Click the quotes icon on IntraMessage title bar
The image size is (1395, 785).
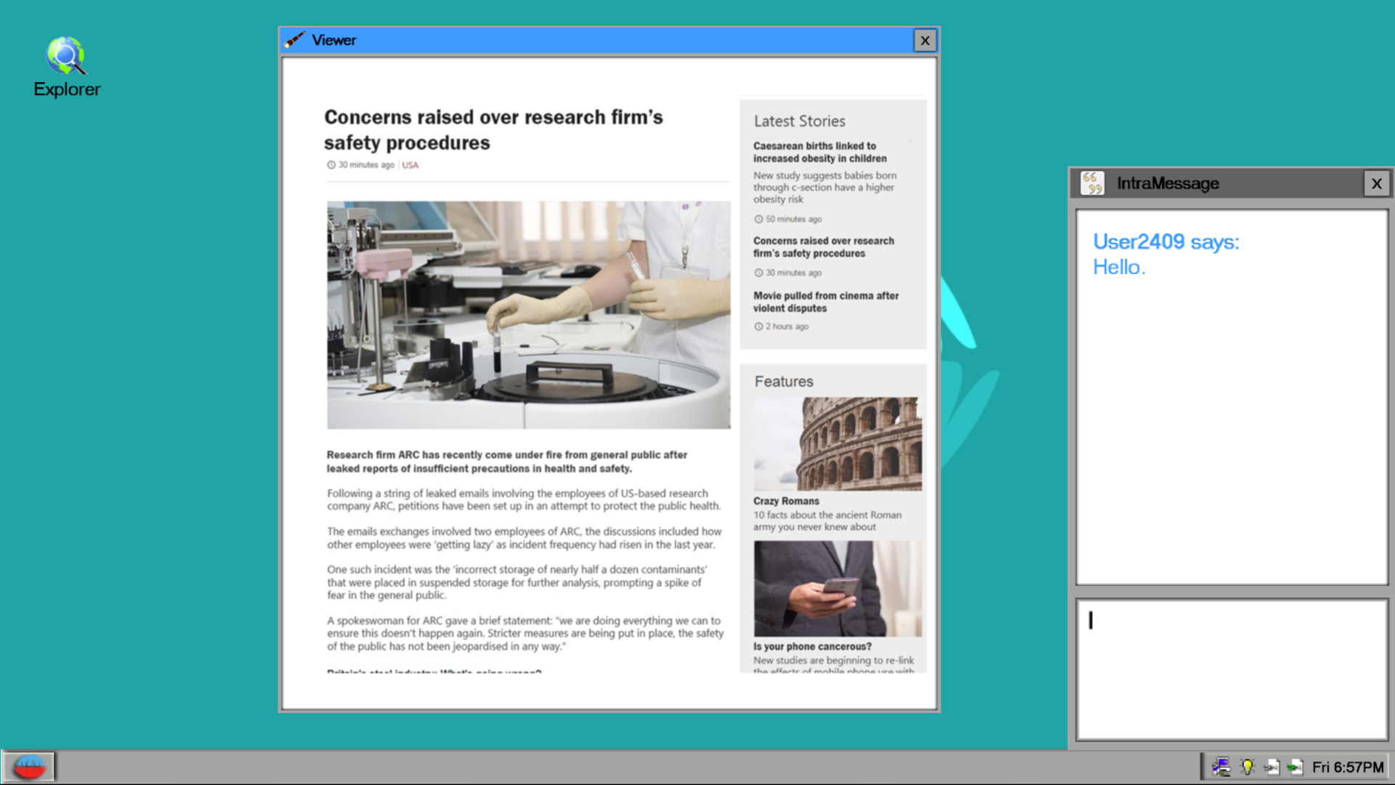(1091, 184)
